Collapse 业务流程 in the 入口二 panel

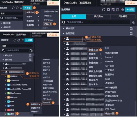(63, 33)
